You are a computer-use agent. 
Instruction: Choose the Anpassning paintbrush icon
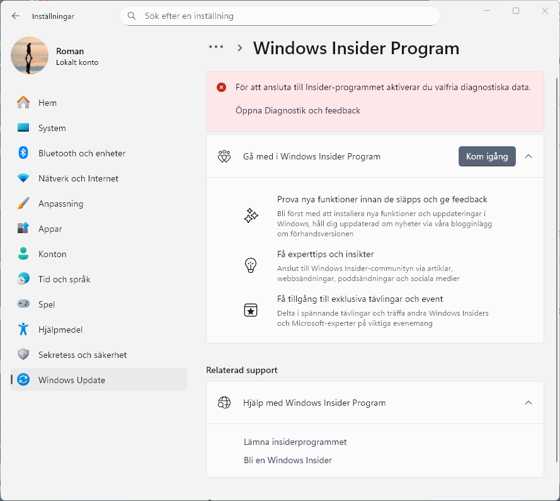click(x=23, y=204)
